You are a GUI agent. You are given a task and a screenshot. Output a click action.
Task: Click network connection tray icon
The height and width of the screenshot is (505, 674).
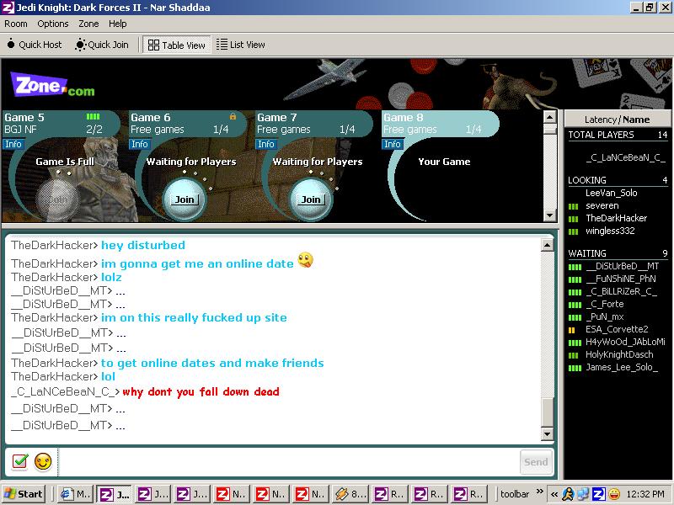pyautogui.click(x=583, y=494)
